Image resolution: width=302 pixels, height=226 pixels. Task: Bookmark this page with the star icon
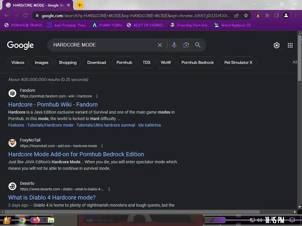(x=246, y=15)
